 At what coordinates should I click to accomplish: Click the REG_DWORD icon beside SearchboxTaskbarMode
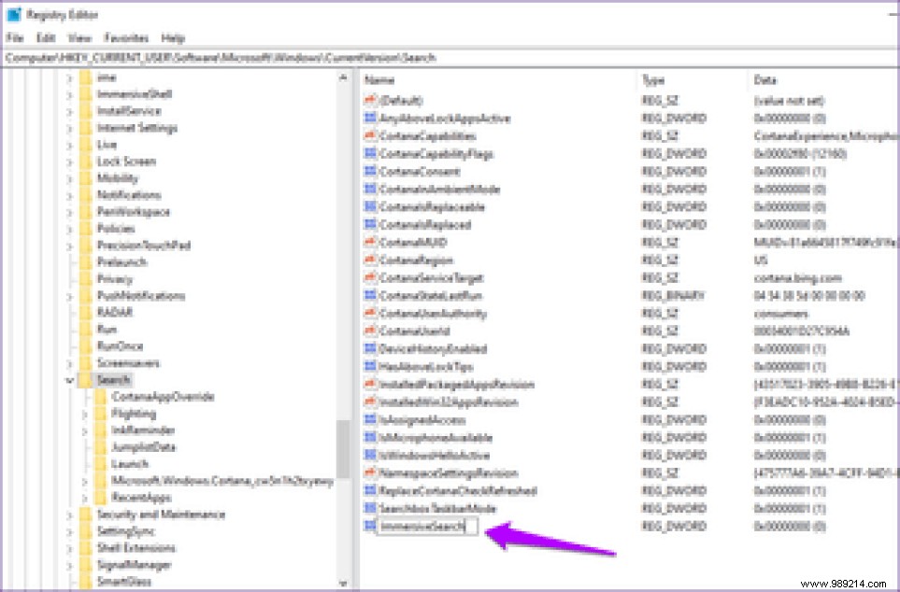(x=370, y=508)
